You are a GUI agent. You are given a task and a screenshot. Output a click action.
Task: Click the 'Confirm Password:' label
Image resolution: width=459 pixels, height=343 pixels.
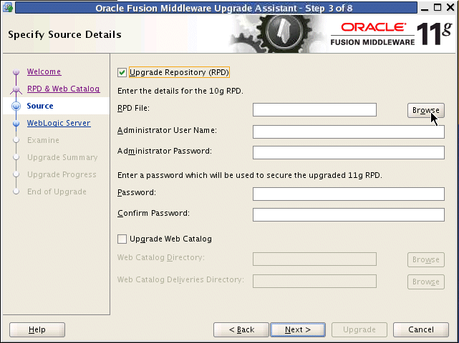click(x=153, y=213)
